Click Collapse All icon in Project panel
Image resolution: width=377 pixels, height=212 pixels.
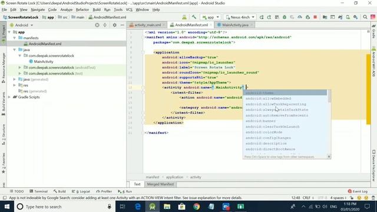(105, 25)
